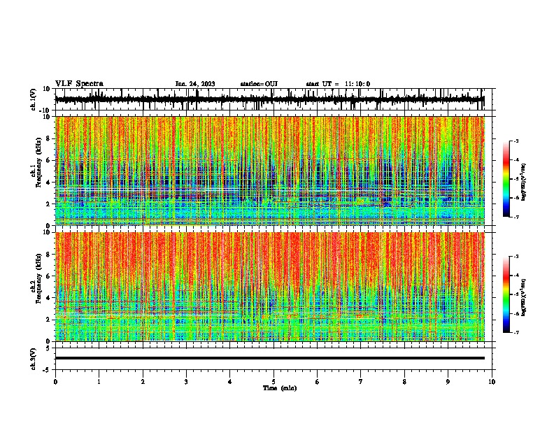Click the ch.2 spectrogram color bar
Image resolution: width=554 pixels, height=428 pixels.
point(506,294)
